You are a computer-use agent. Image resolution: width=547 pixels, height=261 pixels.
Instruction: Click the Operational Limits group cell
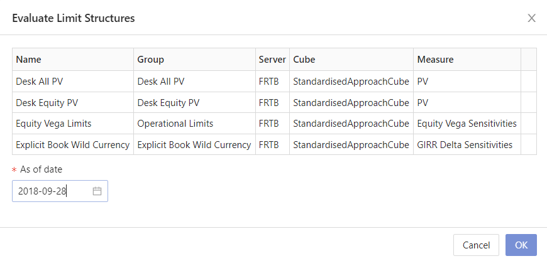pos(175,124)
